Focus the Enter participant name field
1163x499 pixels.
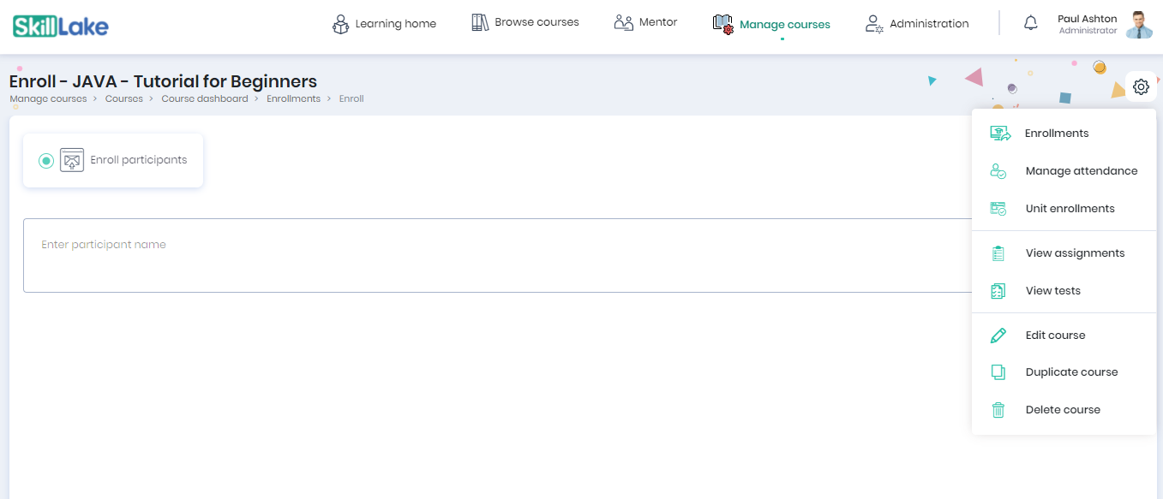click(x=497, y=255)
